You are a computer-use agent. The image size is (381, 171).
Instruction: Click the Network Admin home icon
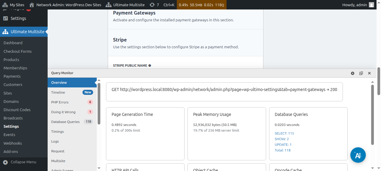pyautogui.click(x=32, y=5)
